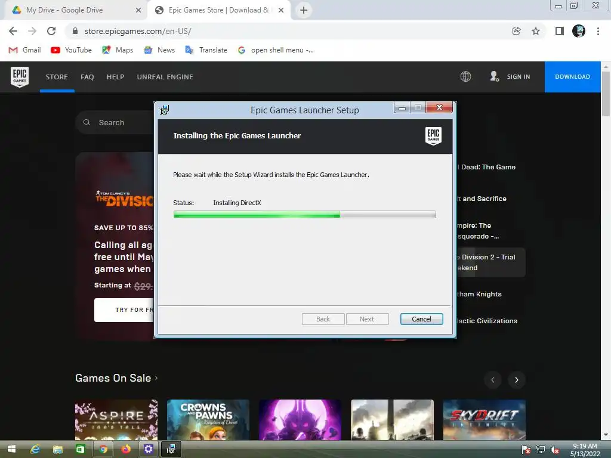Click the installation progress bar

tap(305, 214)
